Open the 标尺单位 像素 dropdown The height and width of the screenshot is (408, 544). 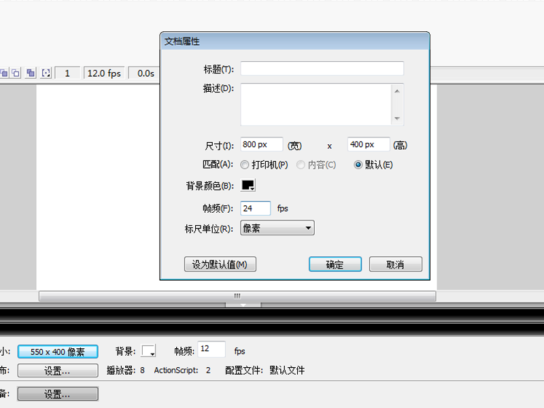[x=277, y=228]
